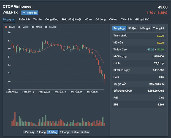Enable the MA100 legend item
The height and width of the screenshot is (138, 171).
(46, 27)
